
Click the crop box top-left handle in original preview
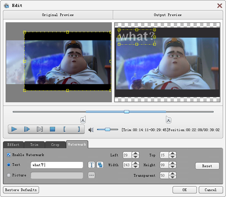(x=25, y=32)
